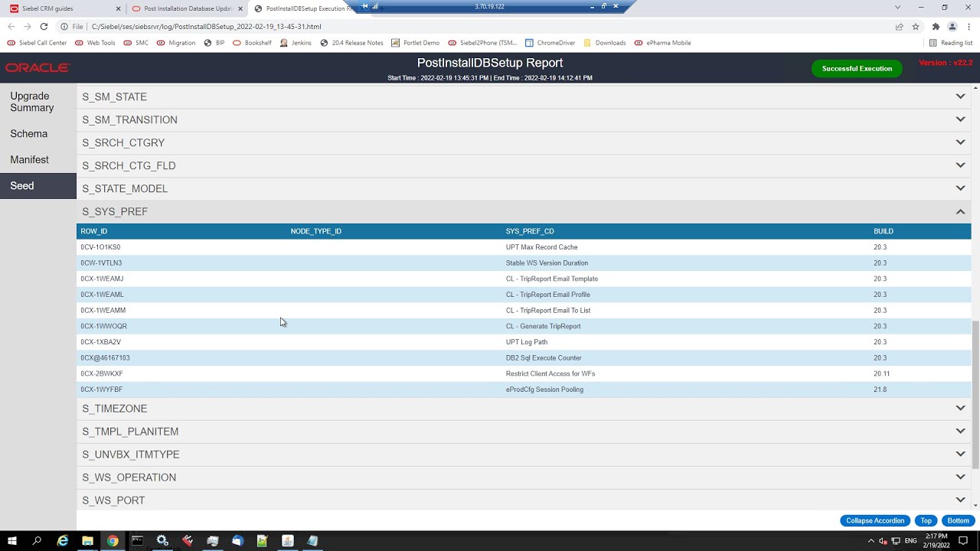Click the Collapse Accordion button

point(875,520)
